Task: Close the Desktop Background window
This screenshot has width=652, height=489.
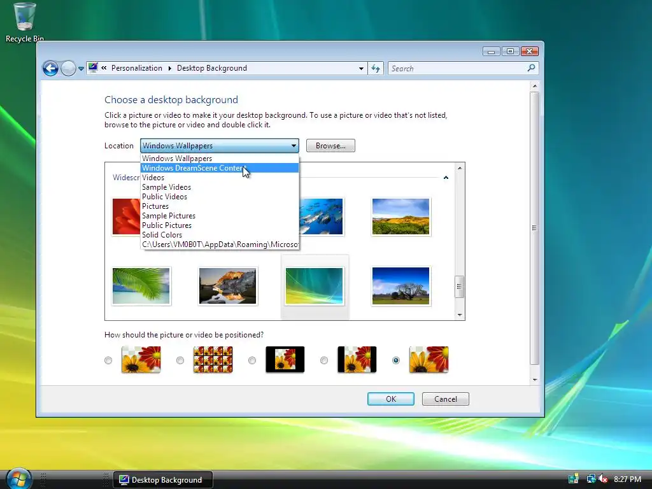Action: (529, 52)
